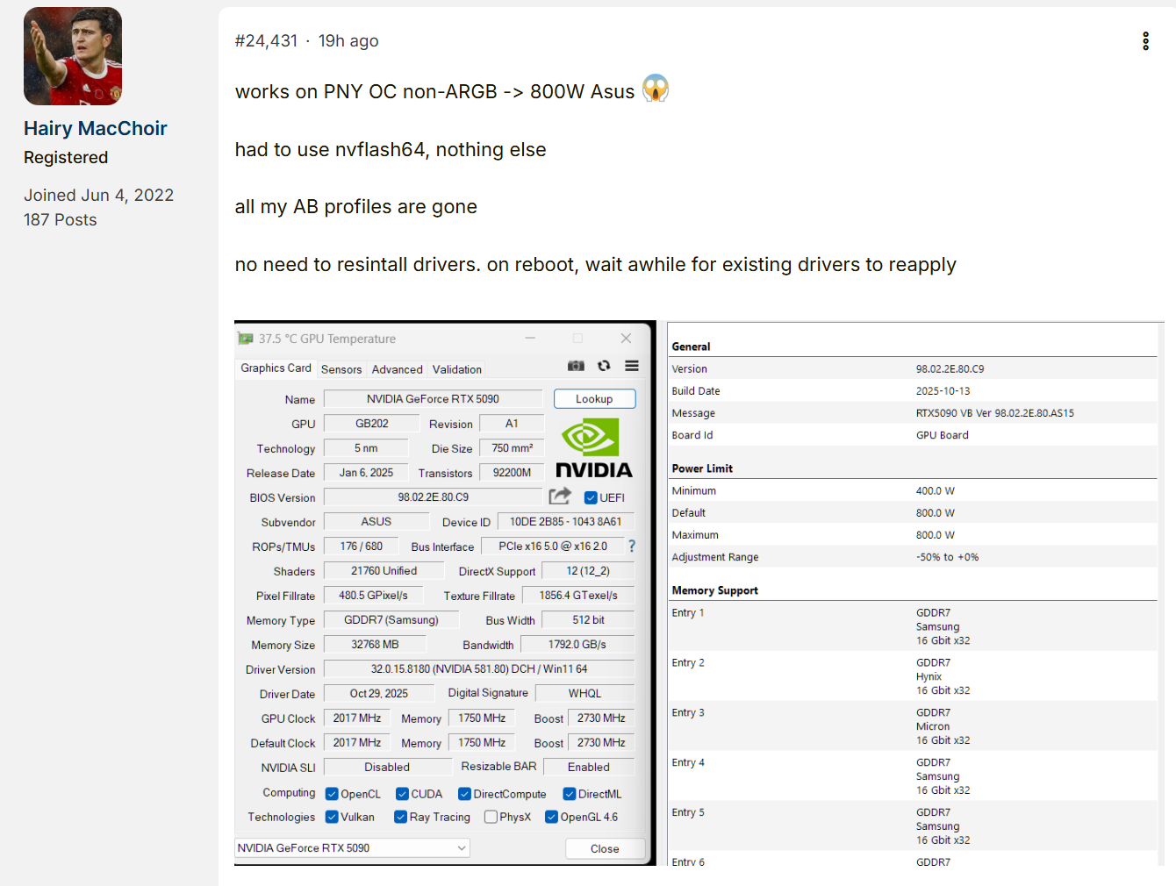Switch to the Sensors tab
The width and height of the screenshot is (1176, 886).
click(x=341, y=369)
